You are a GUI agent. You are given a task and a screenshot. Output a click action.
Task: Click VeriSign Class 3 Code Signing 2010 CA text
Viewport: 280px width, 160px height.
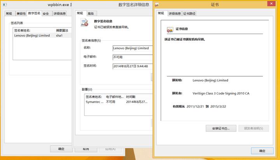click(x=221, y=93)
